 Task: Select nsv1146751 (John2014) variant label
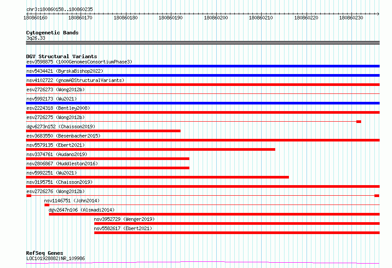point(72,201)
